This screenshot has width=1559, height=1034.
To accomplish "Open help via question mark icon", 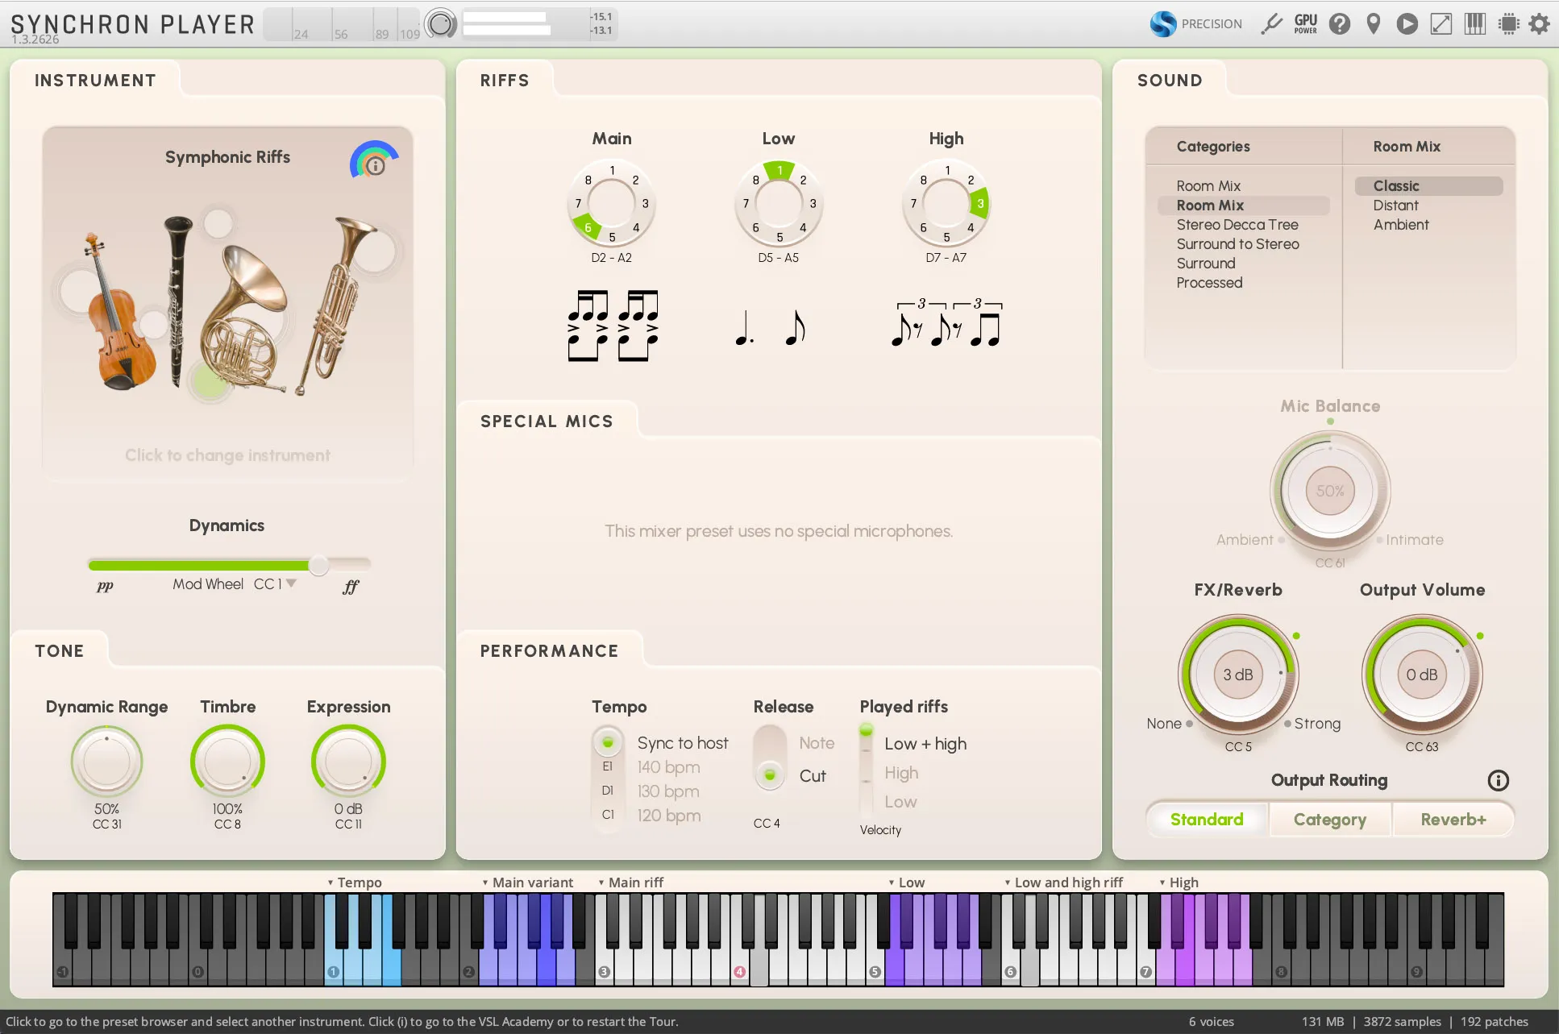I will tap(1339, 24).
